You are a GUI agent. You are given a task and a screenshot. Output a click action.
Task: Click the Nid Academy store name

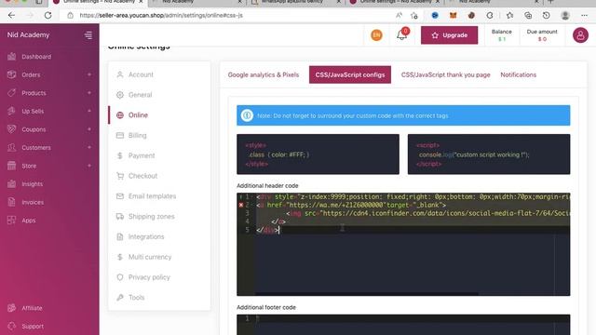[x=28, y=35]
